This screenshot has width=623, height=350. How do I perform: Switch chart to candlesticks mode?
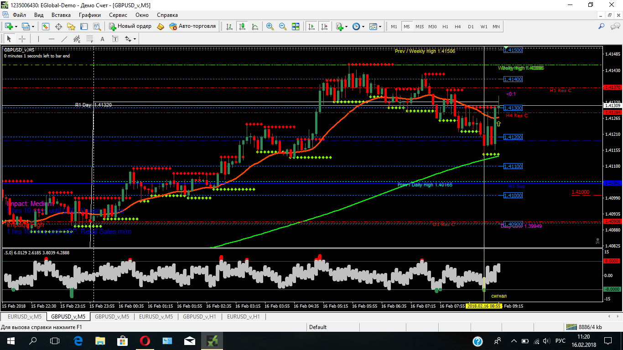pos(242,26)
